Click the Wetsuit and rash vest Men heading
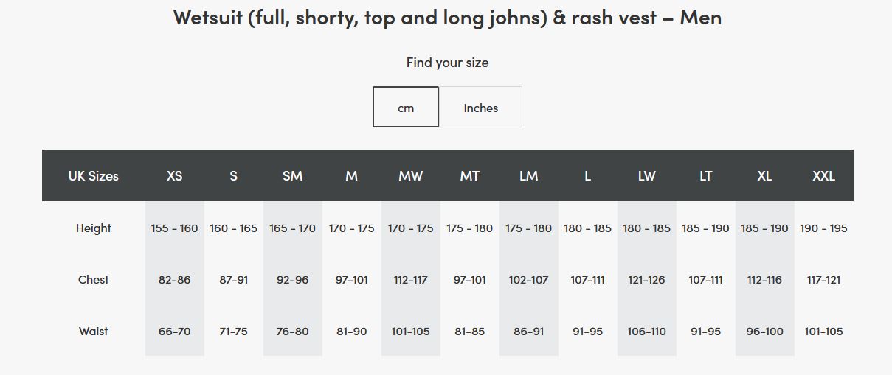This screenshot has width=892, height=375. [x=447, y=17]
